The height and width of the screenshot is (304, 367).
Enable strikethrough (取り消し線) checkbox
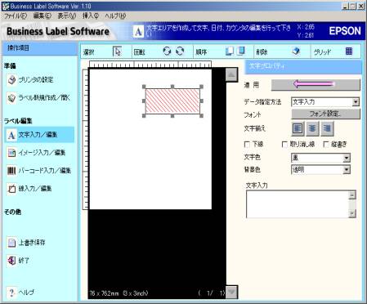click(x=284, y=144)
